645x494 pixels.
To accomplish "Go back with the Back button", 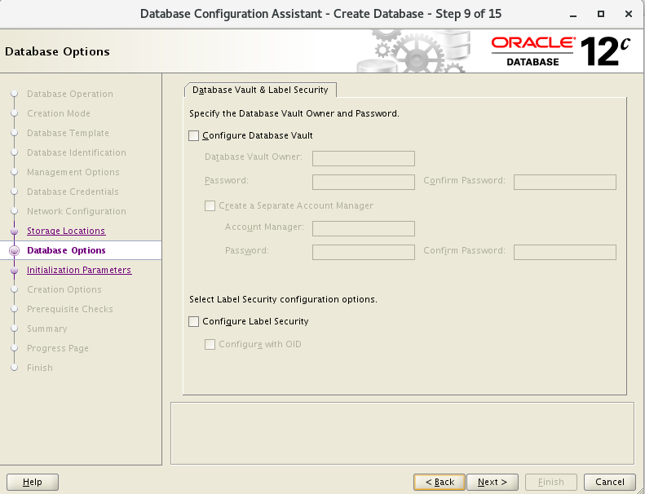I will click(x=440, y=482).
